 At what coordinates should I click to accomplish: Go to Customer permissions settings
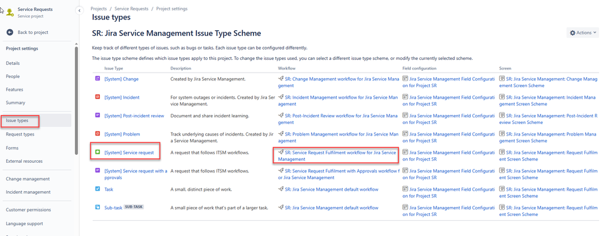[28, 210]
